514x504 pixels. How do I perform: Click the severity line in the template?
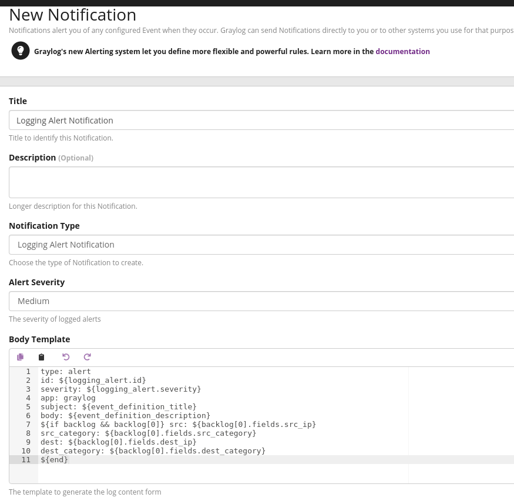[x=120, y=389]
